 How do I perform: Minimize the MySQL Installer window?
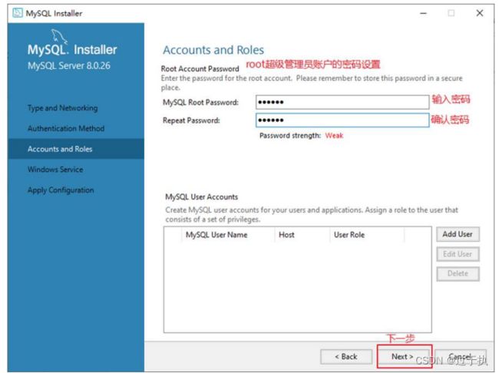point(423,13)
